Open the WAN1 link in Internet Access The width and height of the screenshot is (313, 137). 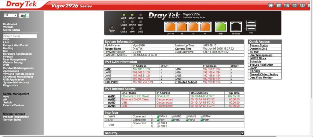112,96
